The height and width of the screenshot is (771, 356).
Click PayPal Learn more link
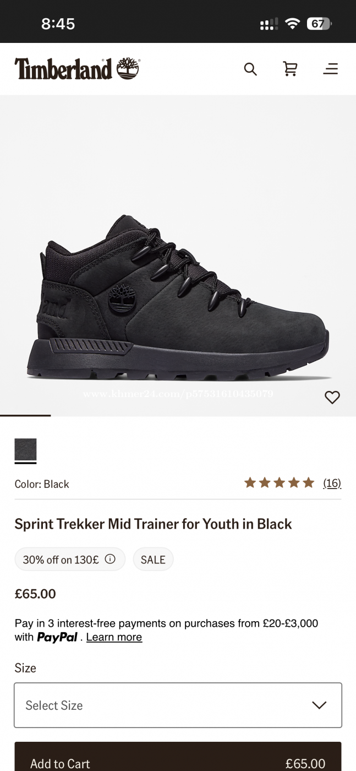114,637
